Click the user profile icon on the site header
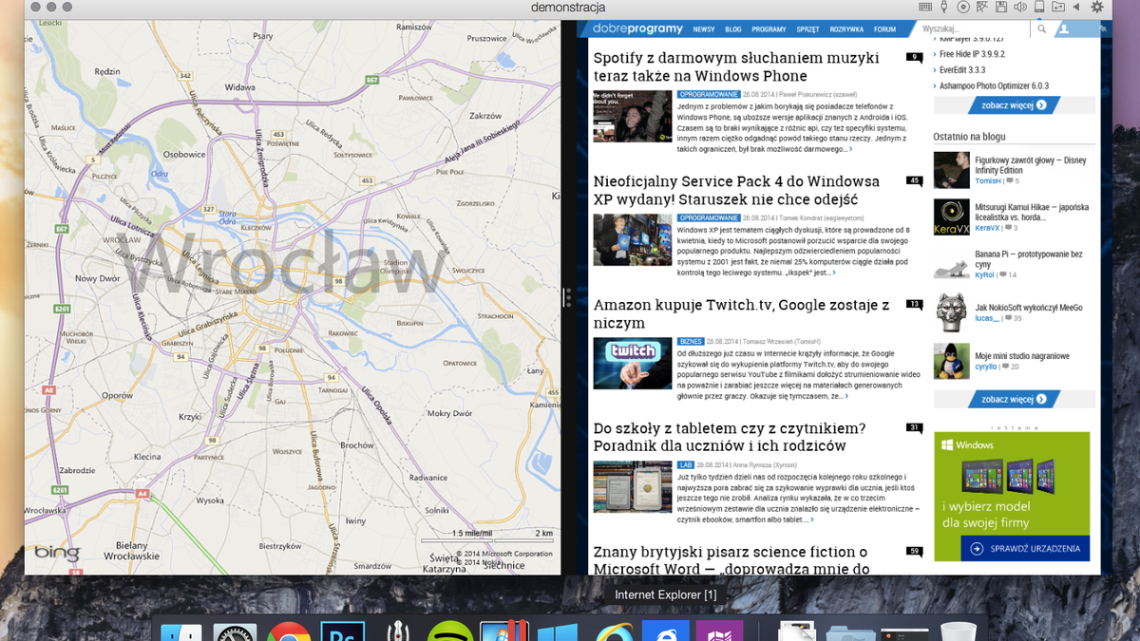1140x641 pixels. 1064,29
